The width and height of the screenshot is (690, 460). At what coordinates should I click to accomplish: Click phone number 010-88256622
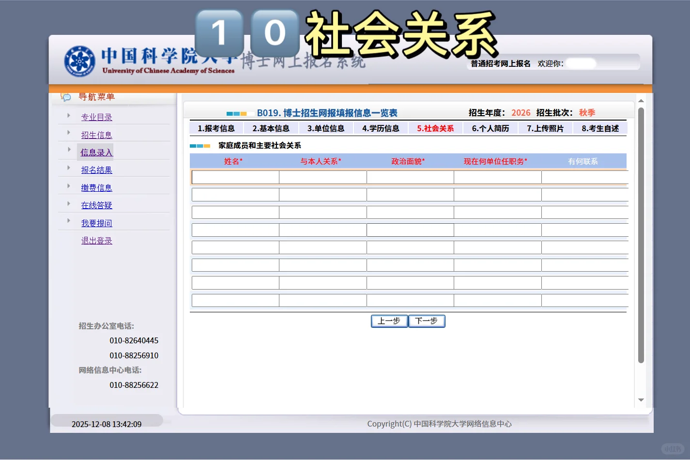point(134,385)
